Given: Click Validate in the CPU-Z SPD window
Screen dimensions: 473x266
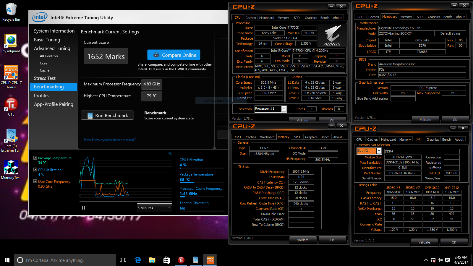Looking at the screenshot, I should point(424,242).
